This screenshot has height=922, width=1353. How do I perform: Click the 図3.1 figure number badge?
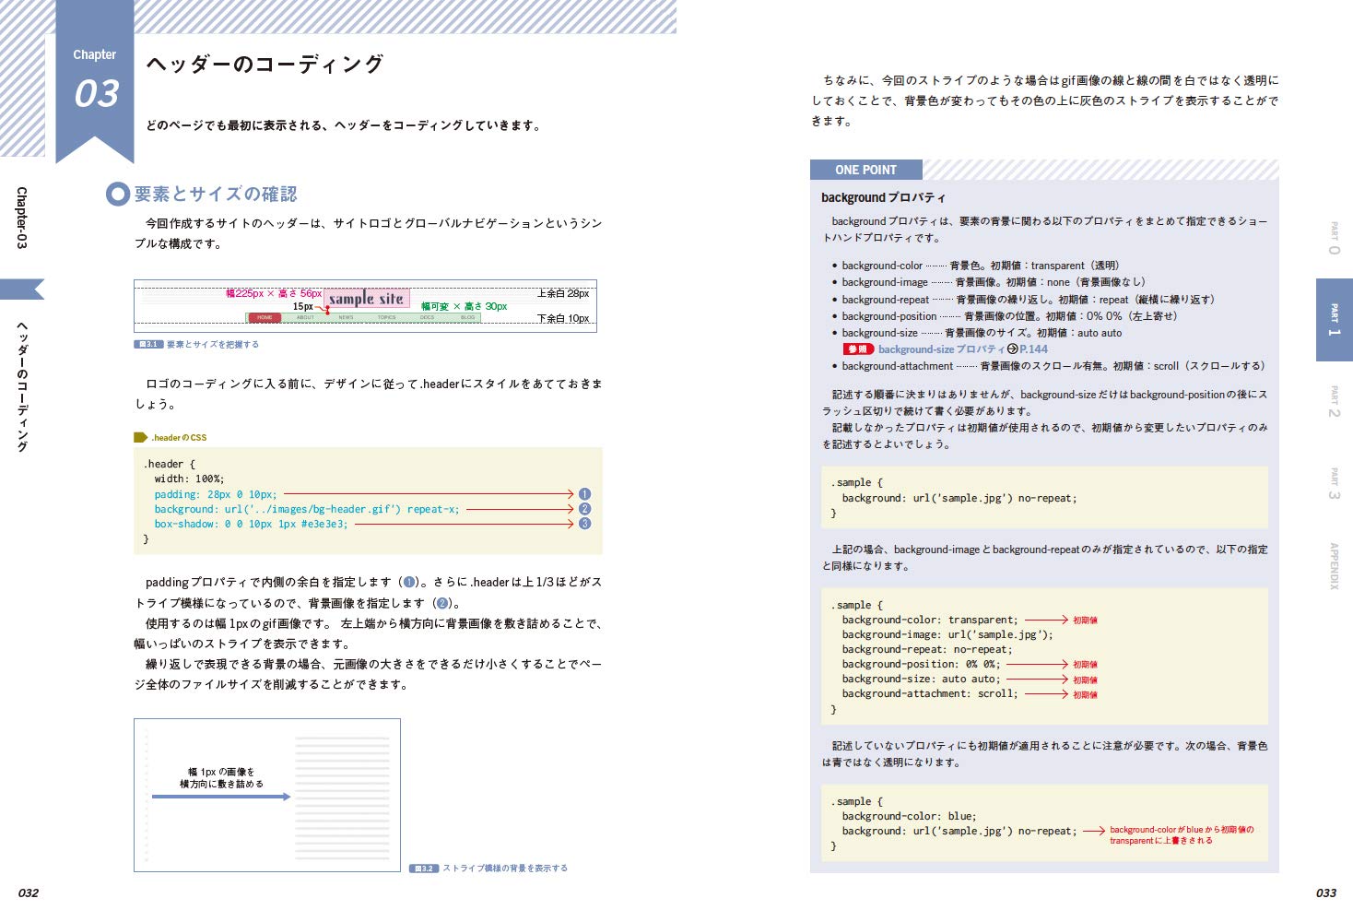click(148, 345)
